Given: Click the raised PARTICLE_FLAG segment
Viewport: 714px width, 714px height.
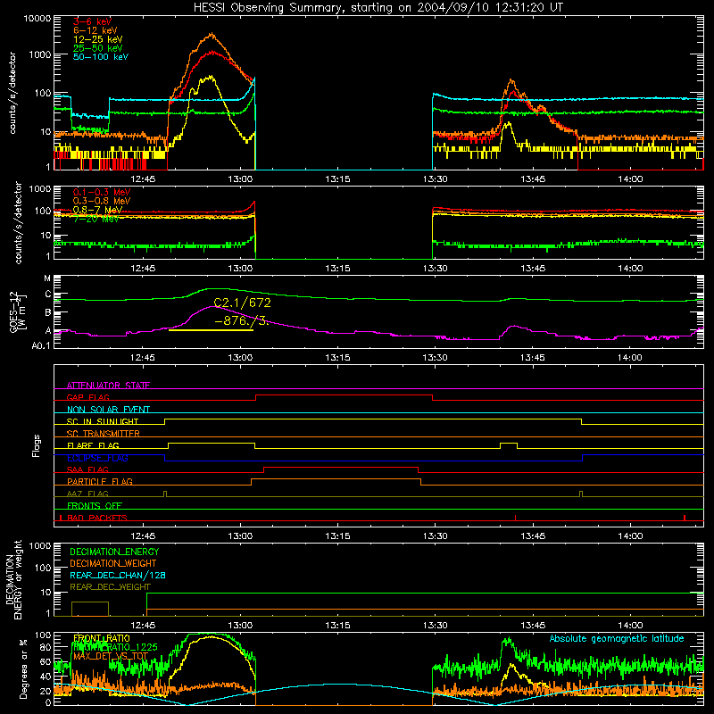Looking at the screenshot, I should [336, 479].
